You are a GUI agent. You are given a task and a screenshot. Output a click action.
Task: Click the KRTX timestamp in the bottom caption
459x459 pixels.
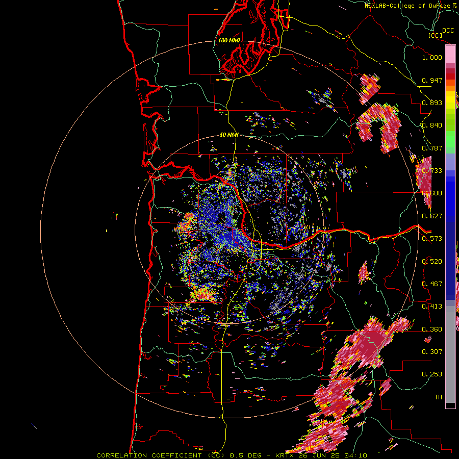[x=321, y=455]
